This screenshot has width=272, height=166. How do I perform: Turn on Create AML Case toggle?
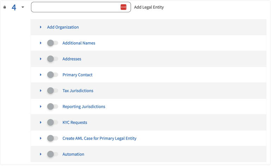point(52,138)
